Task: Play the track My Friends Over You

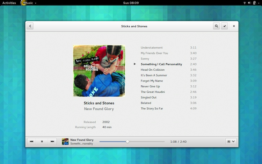Action: [154, 53]
